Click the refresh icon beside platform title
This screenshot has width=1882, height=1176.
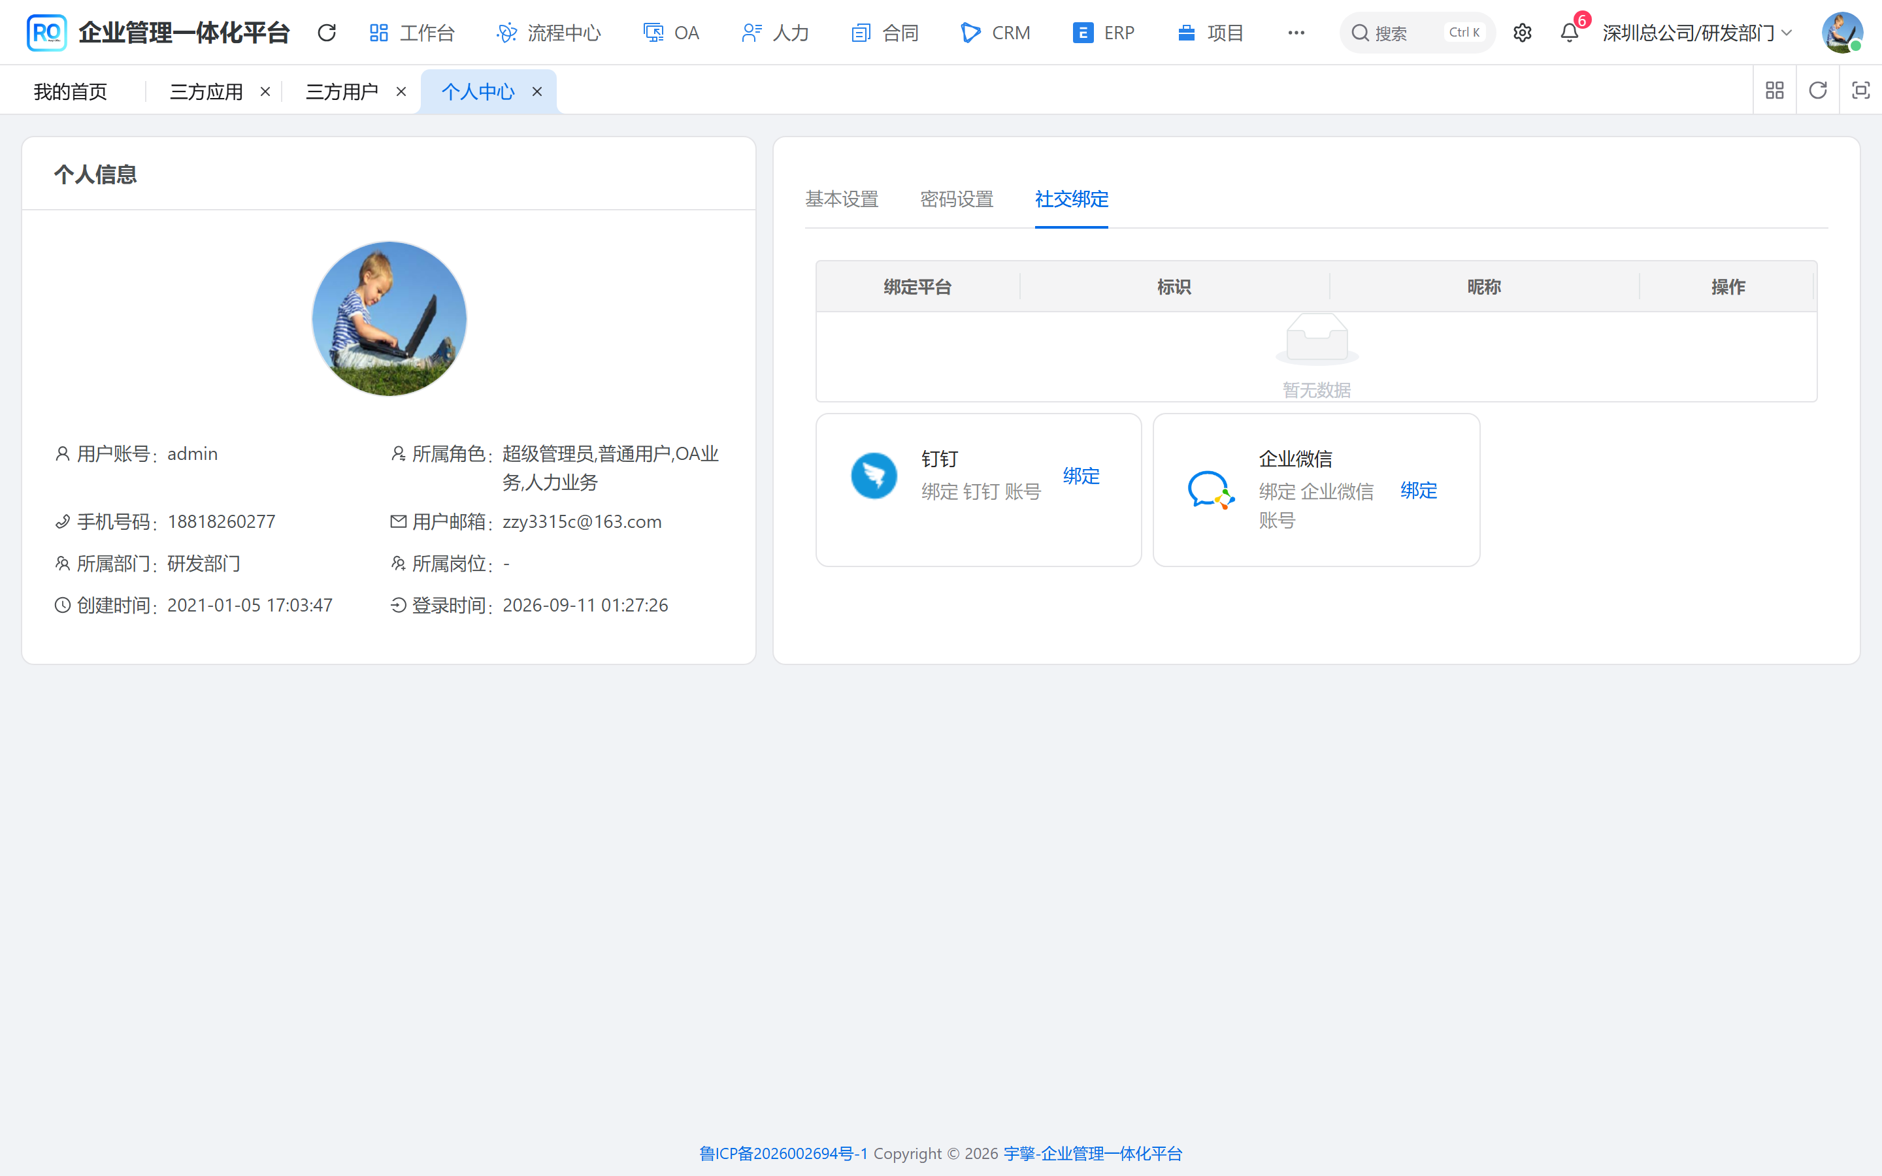coord(327,33)
